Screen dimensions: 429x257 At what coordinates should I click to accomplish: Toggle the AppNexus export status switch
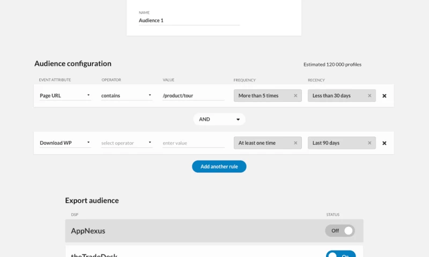click(340, 231)
